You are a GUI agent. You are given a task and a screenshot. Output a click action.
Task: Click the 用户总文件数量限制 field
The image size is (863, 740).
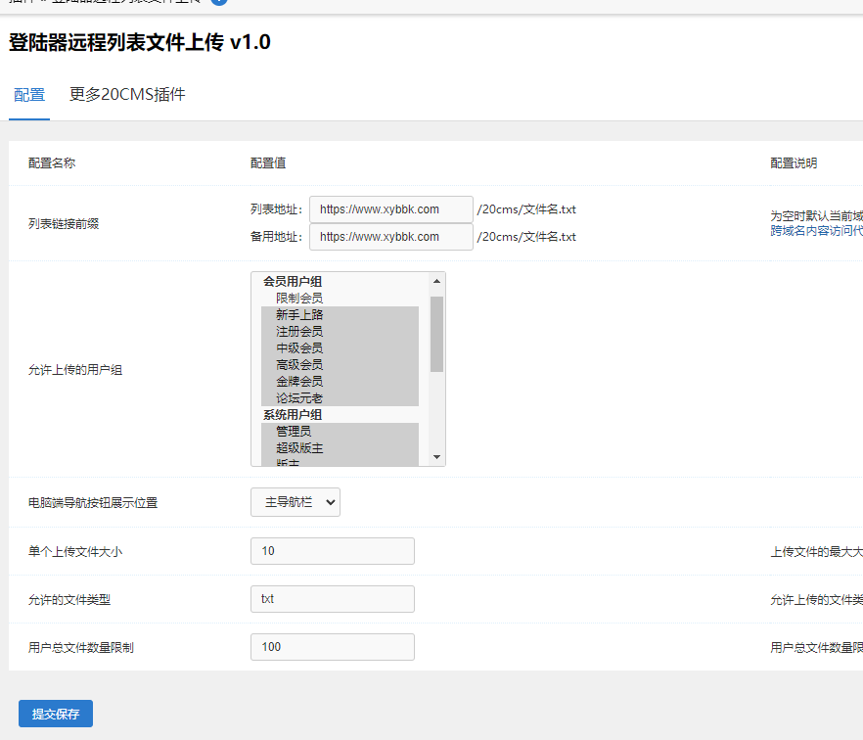332,647
